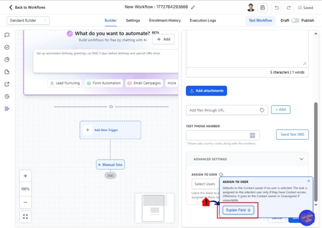Image resolution: width=322 pixels, height=228 pixels.
Task: Go back to Workflows
Action: click(27, 8)
